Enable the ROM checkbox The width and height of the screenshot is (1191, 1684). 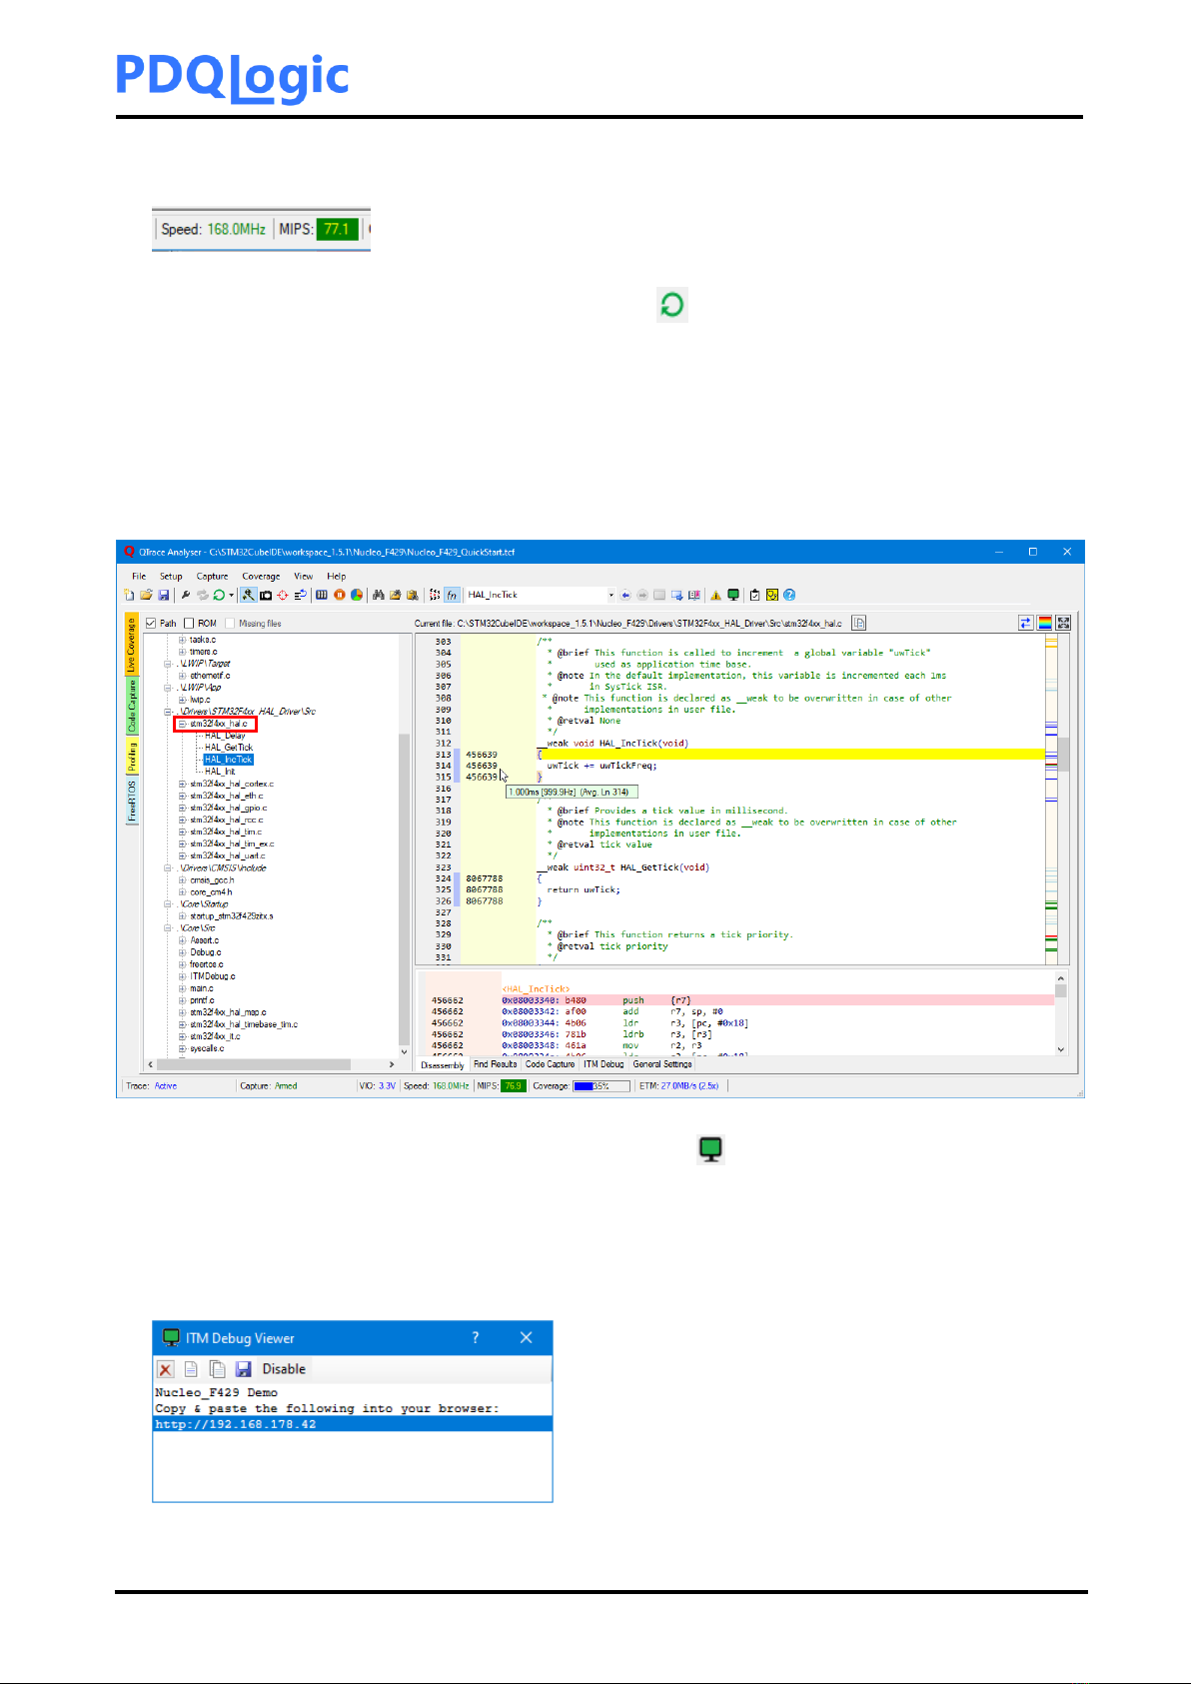pyautogui.click(x=189, y=624)
